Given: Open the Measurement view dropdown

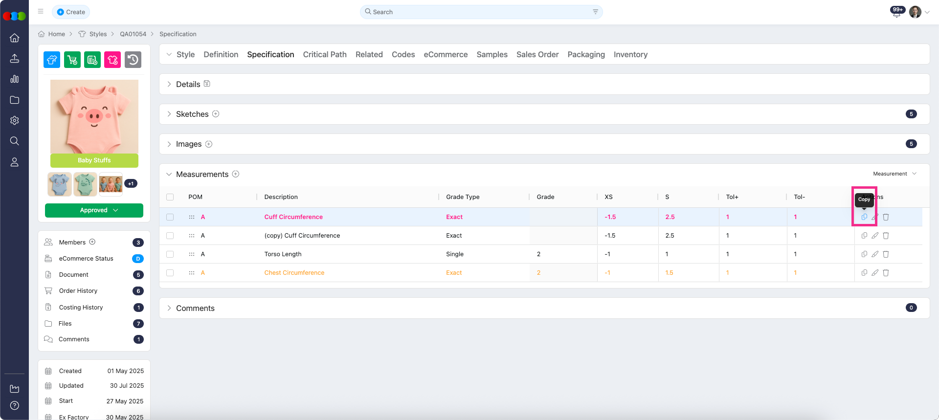Looking at the screenshot, I should pyautogui.click(x=894, y=174).
